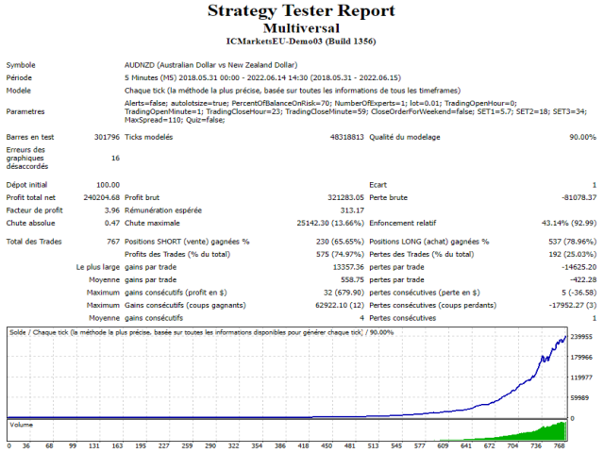Click the "Strategy Tester Report" title
Screen dimensions: 604x453
(x=301, y=10)
